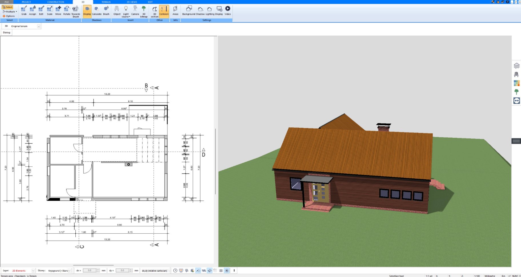Start the Video tool

pos(228,11)
